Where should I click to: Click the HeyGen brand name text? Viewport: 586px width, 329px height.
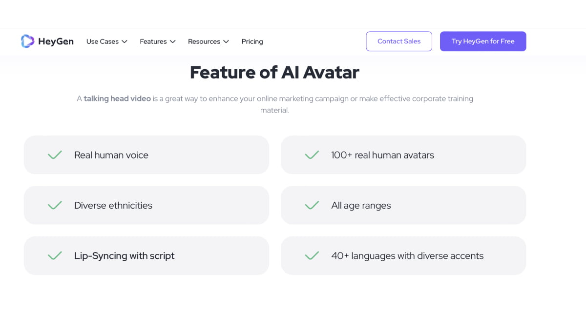click(x=56, y=41)
